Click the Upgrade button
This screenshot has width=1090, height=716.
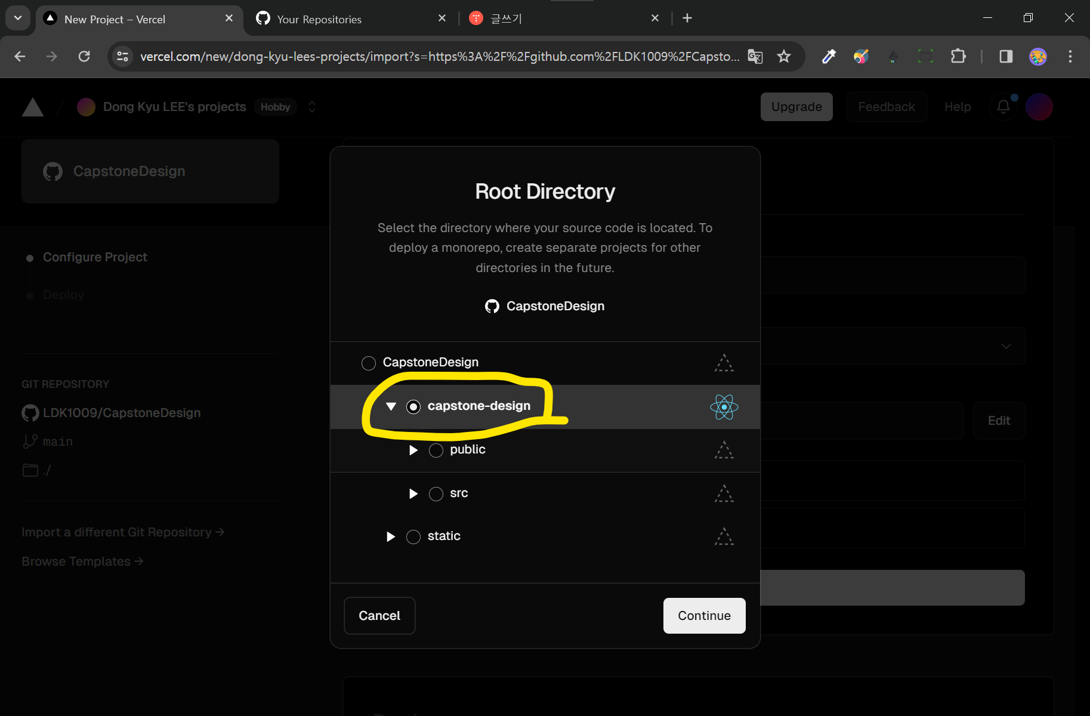click(796, 107)
